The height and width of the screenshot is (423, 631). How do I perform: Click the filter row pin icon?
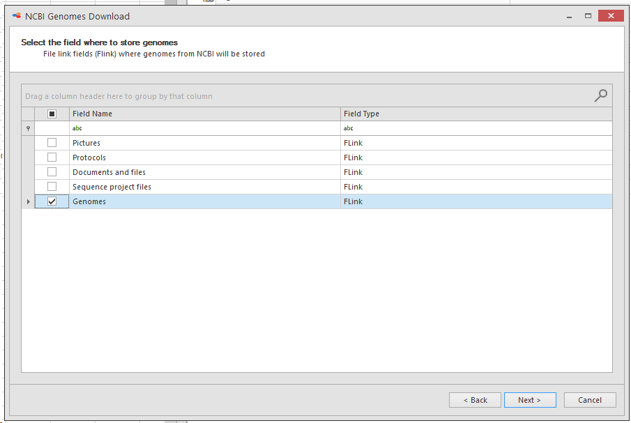(28, 128)
